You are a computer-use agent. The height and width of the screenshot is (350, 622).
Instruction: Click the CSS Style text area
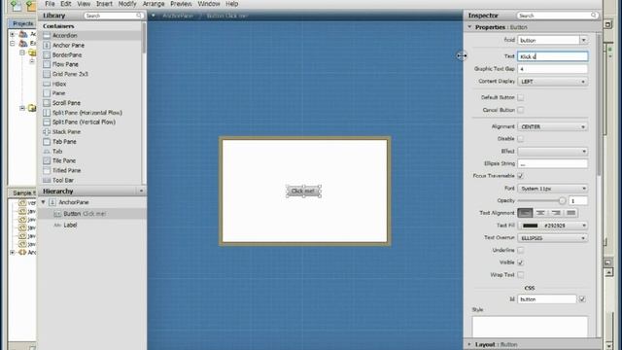pyautogui.click(x=530, y=327)
